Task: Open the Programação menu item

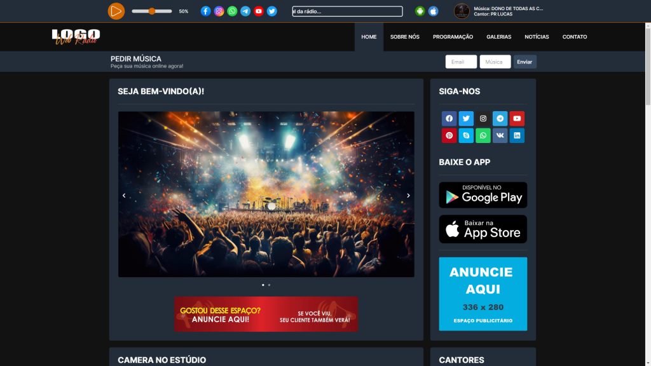Action: pos(453,37)
